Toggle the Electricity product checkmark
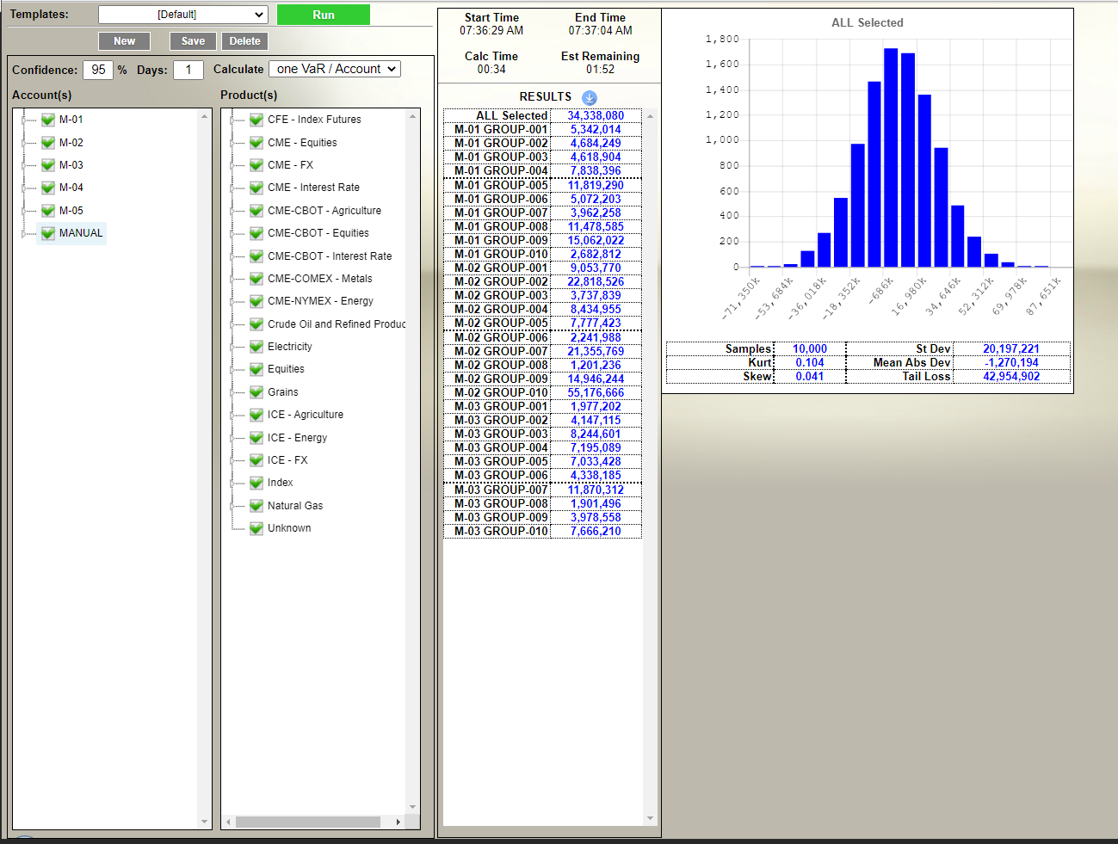 coord(256,347)
